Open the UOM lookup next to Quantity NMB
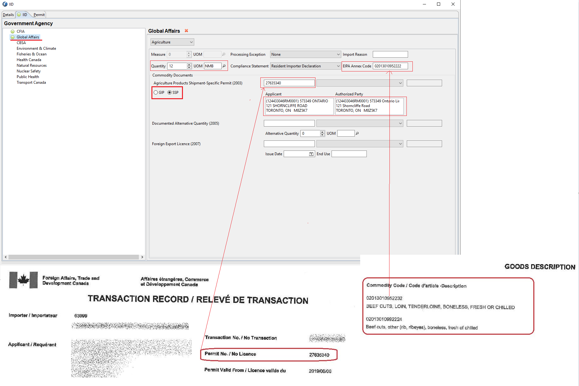579x386 pixels. pyautogui.click(x=224, y=66)
